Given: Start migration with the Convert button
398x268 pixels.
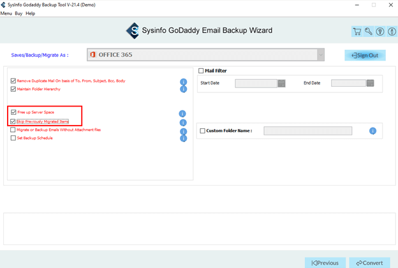Looking at the screenshot, I should click(x=369, y=263).
